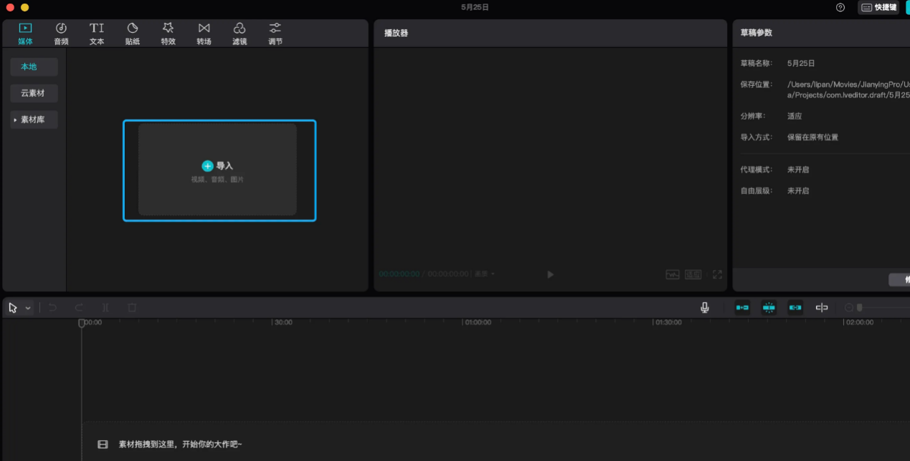Click the play button in the player
910x461 pixels.
coord(550,274)
